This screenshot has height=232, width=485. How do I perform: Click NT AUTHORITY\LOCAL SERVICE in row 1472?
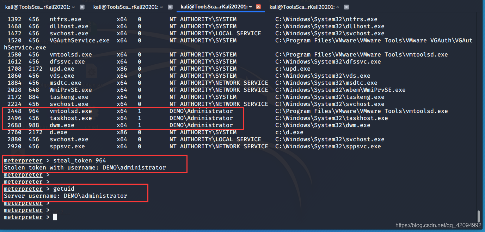[x=215, y=33]
